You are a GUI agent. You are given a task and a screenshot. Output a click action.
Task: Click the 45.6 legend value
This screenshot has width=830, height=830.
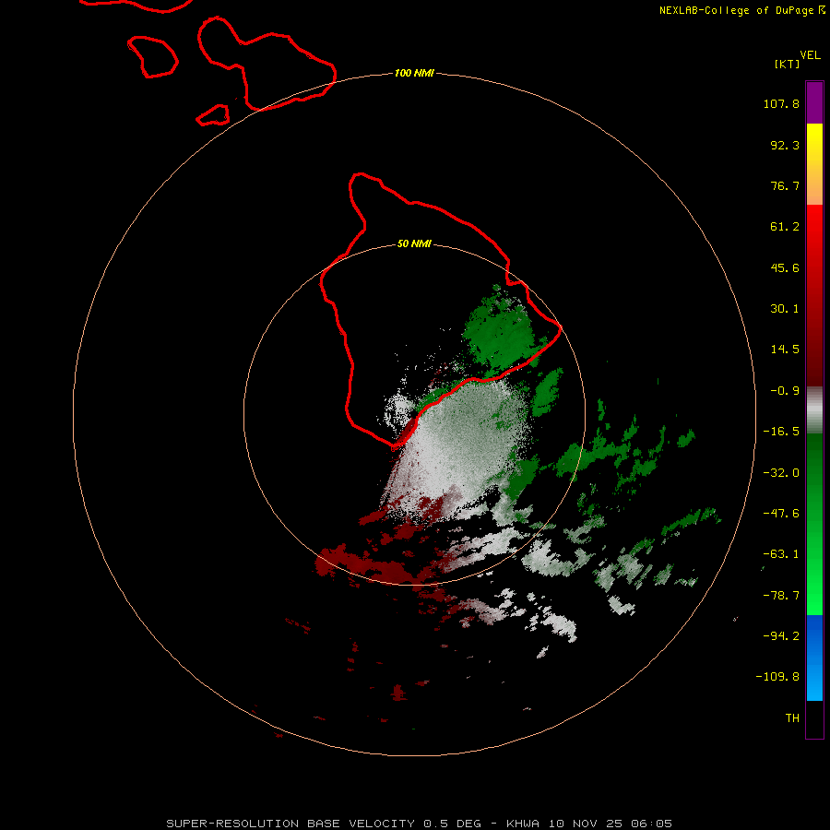(x=785, y=267)
